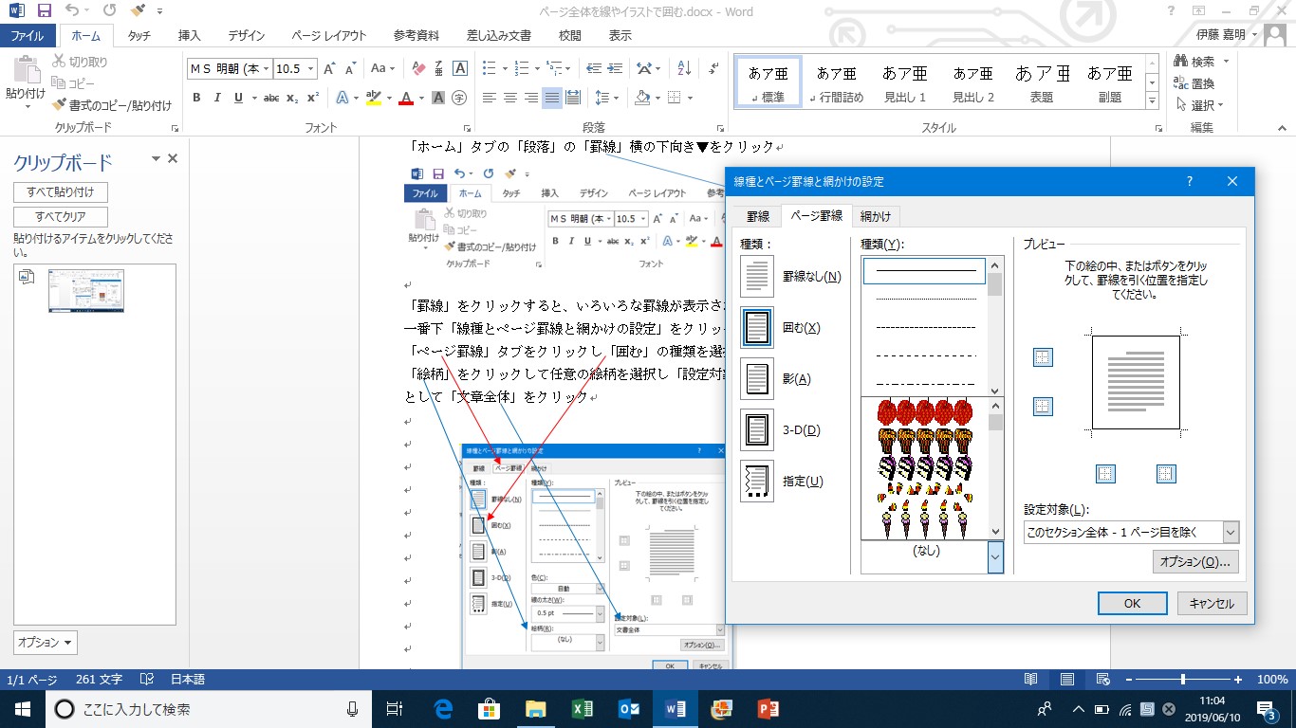Toggle the top border preview button

[x=1043, y=357]
